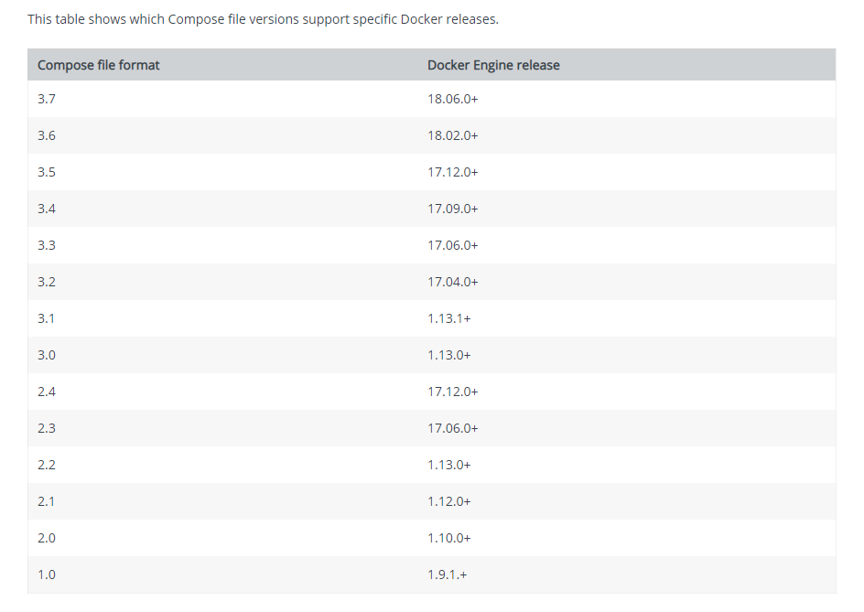This screenshot has height=612, width=864.
Task: Click the 1.13.1+ release value
Action: 449,318
